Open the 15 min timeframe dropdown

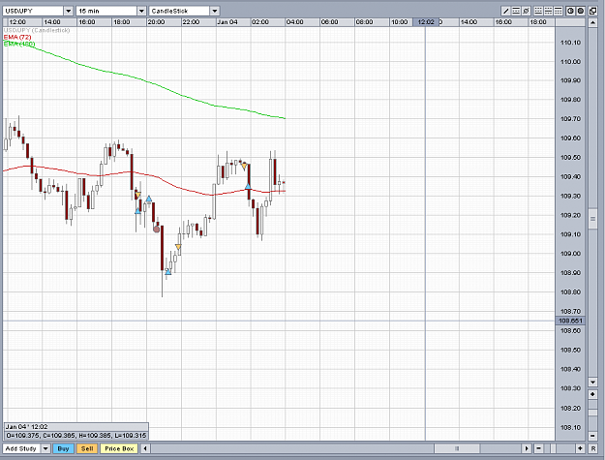141,11
